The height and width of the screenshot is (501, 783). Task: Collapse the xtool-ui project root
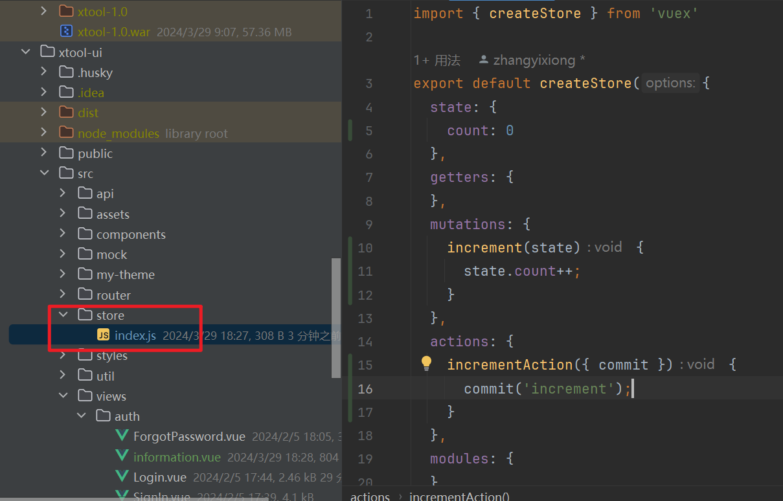pos(25,52)
